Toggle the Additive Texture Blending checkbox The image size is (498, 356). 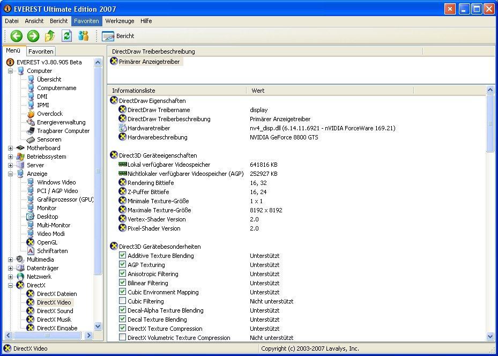coord(122,255)
